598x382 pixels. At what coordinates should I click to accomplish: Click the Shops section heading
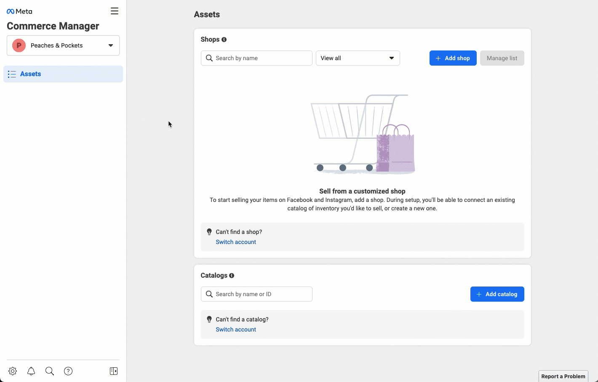210,40
